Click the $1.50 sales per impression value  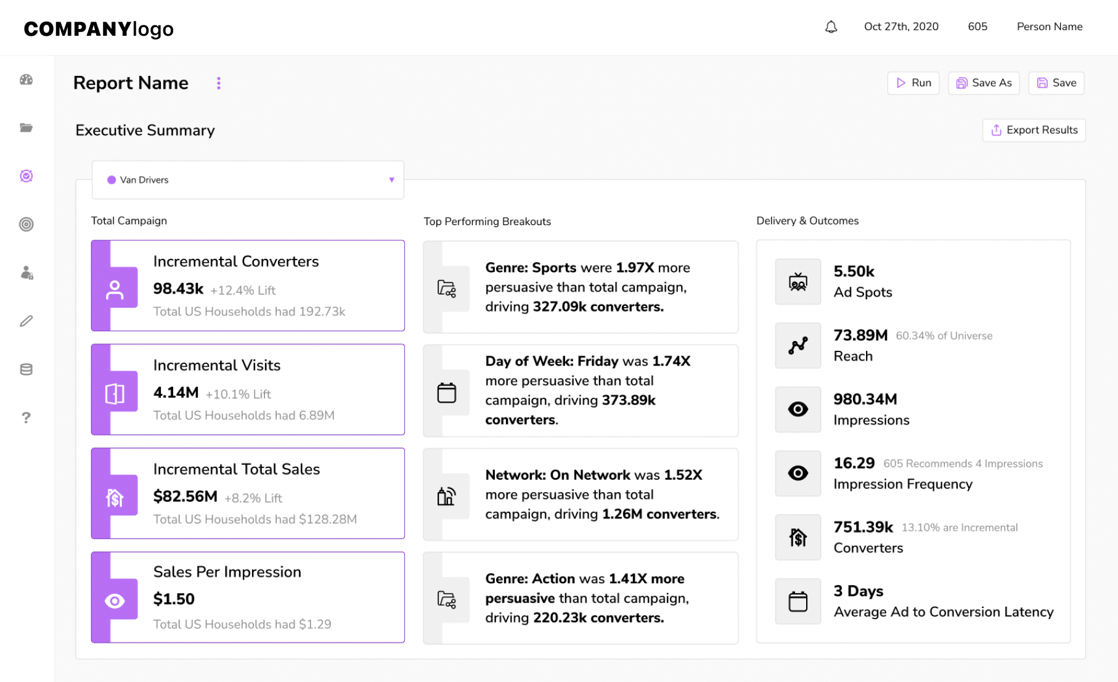(x=174, y=599)
